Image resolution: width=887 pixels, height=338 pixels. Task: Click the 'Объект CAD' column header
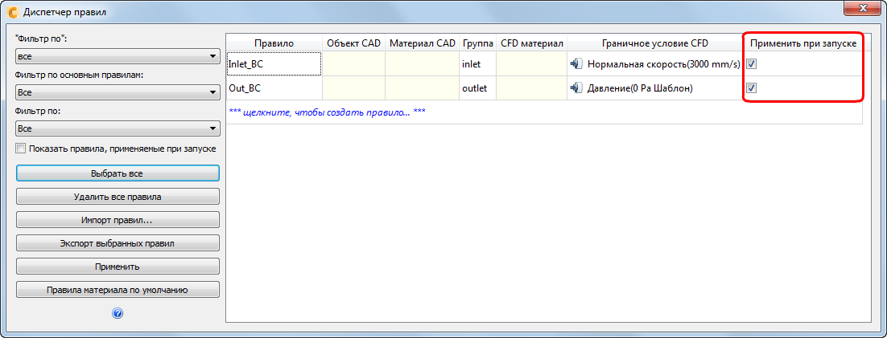click(x=354, y=43)
